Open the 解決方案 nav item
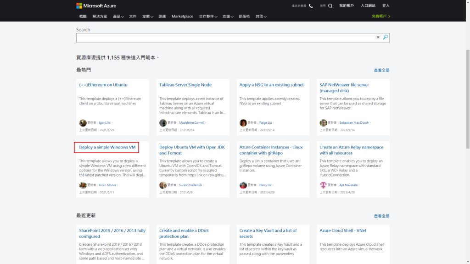The width and height of the screenshot is (470, 264). [100, 16]
